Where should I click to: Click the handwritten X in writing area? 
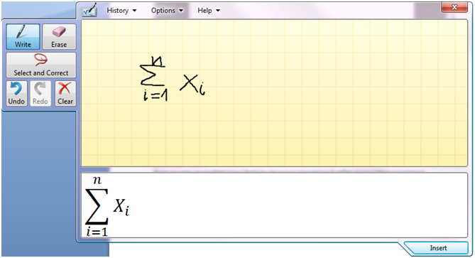[190, 82]
